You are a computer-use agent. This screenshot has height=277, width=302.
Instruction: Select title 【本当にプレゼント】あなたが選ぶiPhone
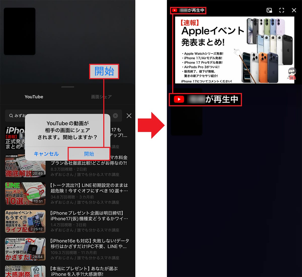pyautogui.click(x=84, y=271)
